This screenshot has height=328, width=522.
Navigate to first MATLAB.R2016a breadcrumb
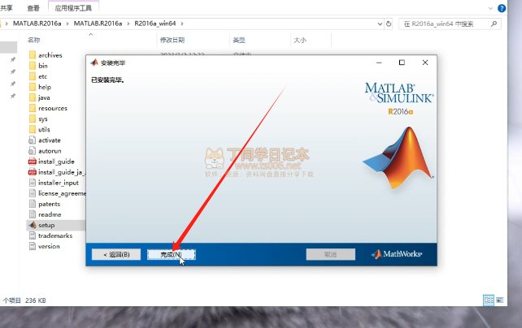[37, 24]
